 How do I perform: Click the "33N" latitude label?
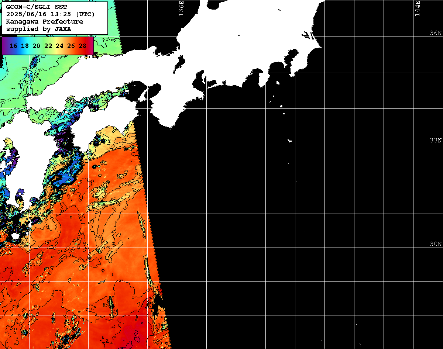pos(436,141)
